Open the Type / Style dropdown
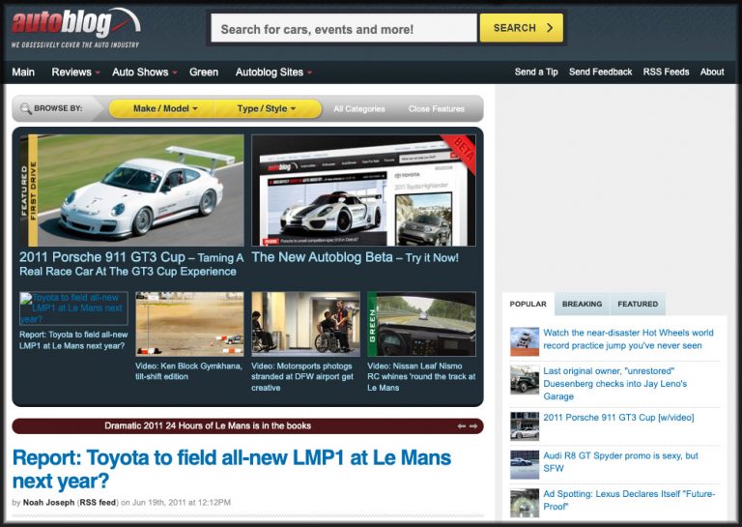The height and width of the screenshot is (527, 742). 268,108
